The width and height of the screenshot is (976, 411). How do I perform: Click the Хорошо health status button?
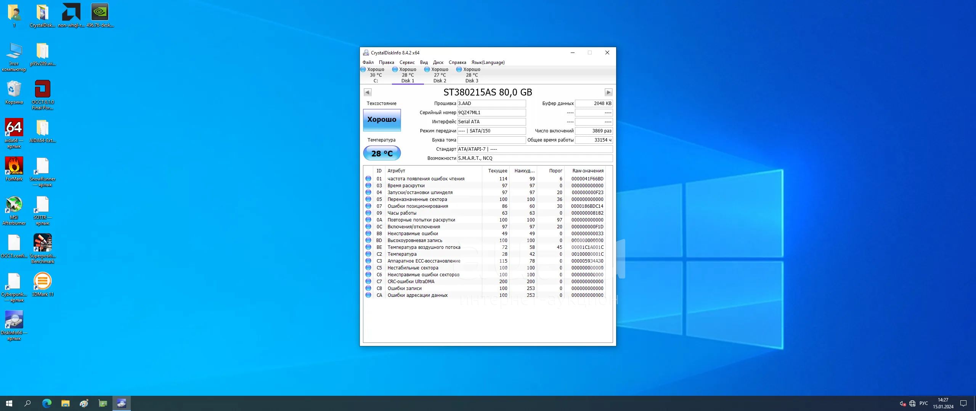click(x=382, y=119)
